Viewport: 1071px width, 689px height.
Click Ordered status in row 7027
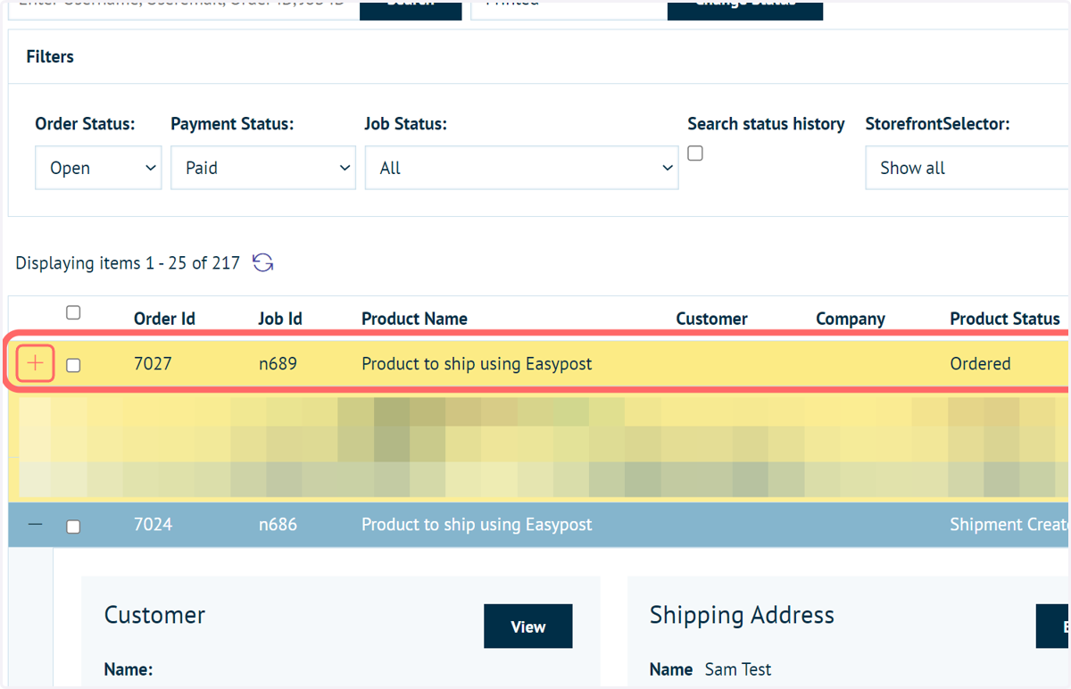pyautogui.click(x=980, y=363)
